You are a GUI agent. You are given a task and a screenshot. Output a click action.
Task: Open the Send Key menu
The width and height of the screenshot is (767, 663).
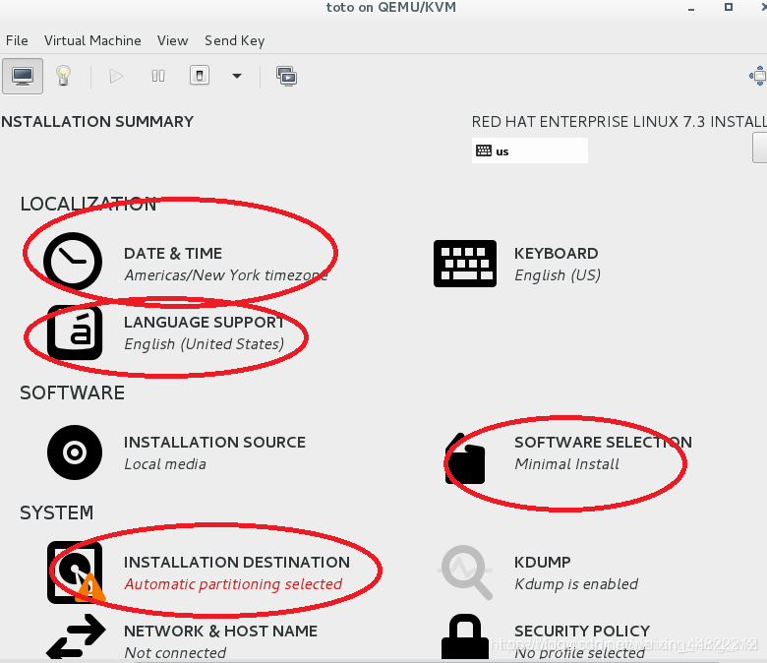234,40
